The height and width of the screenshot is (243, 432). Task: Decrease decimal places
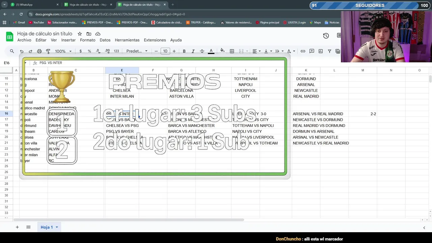click(x=98, y=51)
